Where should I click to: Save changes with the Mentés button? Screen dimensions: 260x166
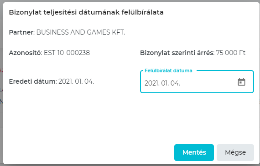[x=194, y=152]
